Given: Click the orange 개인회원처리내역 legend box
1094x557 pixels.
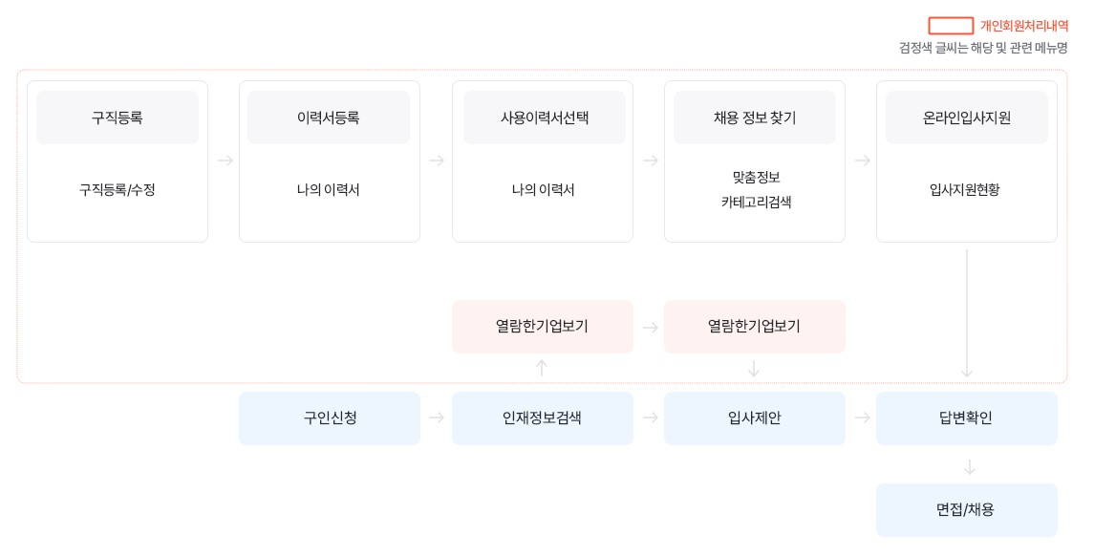Looking at the screenshot, I should coord(951,26).
